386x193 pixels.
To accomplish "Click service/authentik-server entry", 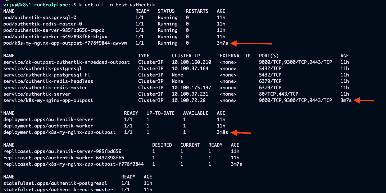I will [x=37, y=94].
